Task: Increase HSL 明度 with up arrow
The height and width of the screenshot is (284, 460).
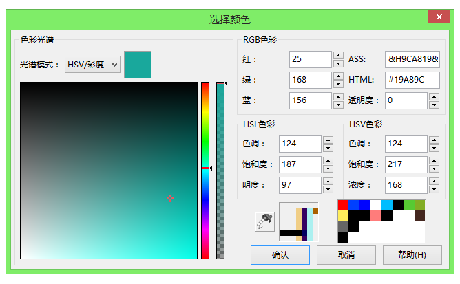Action: [328, 181]
